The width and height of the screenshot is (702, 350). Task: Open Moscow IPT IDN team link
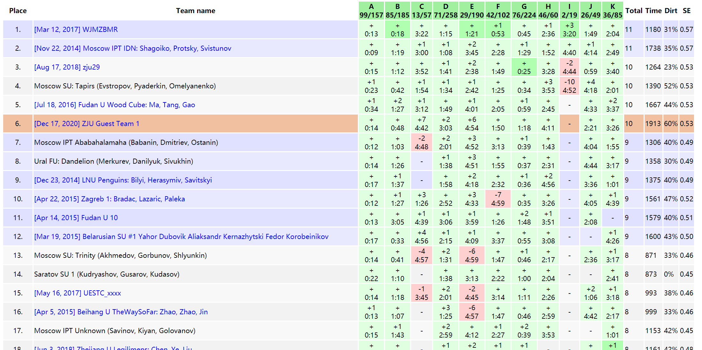(x=133, y=48)
